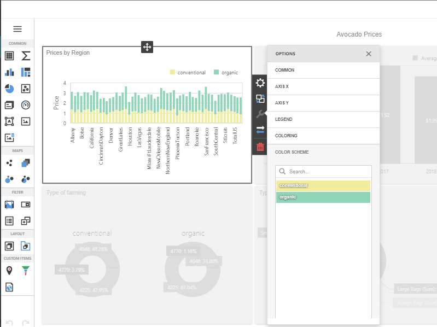Viewport: 437px width, 327px height.
Task: Add a Gauge item from toolbox
Action: click(26, 105)
